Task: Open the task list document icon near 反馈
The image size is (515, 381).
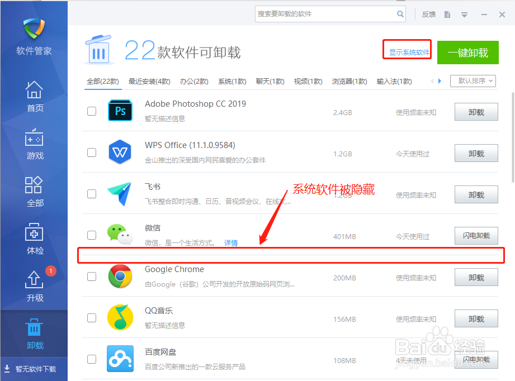Action: coord(447,15)
